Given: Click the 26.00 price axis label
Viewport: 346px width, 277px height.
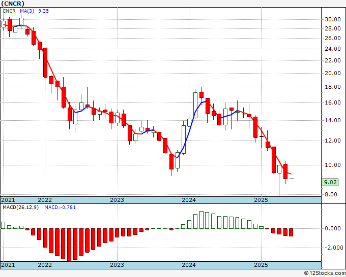Looking at the screenshot, I should (x=333, y=38).
